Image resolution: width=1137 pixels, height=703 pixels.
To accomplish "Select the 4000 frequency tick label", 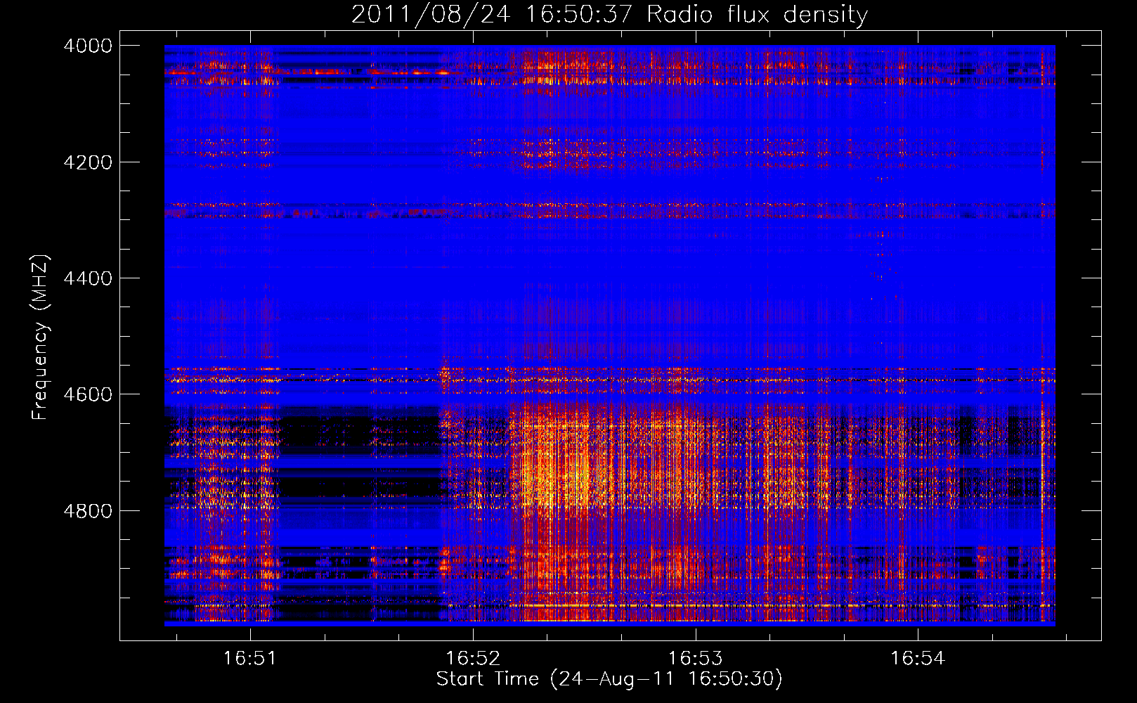I will [x=88, y=46].
